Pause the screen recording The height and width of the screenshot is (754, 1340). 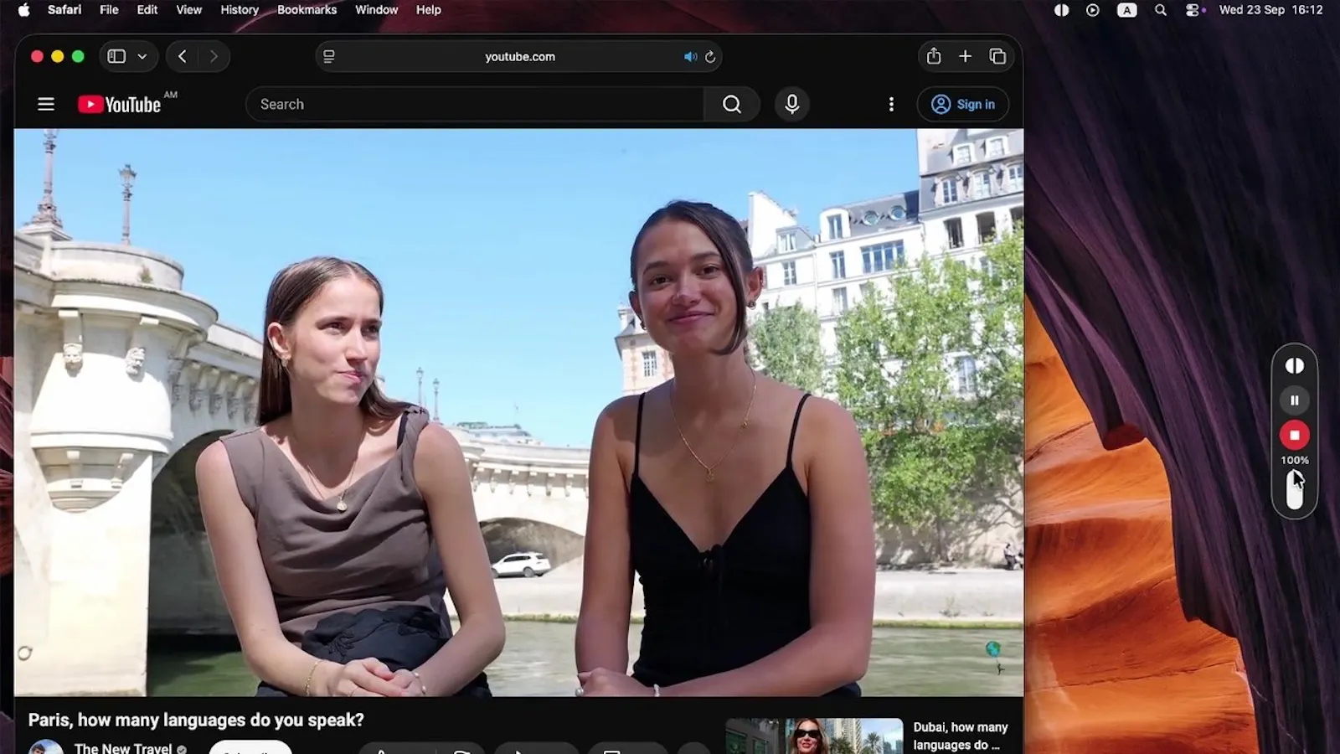click(1295, 400)
